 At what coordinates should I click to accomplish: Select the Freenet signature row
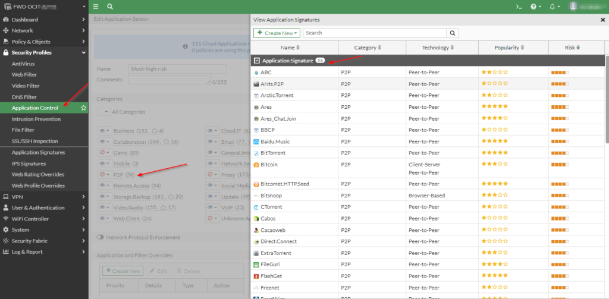pos(428,288)
